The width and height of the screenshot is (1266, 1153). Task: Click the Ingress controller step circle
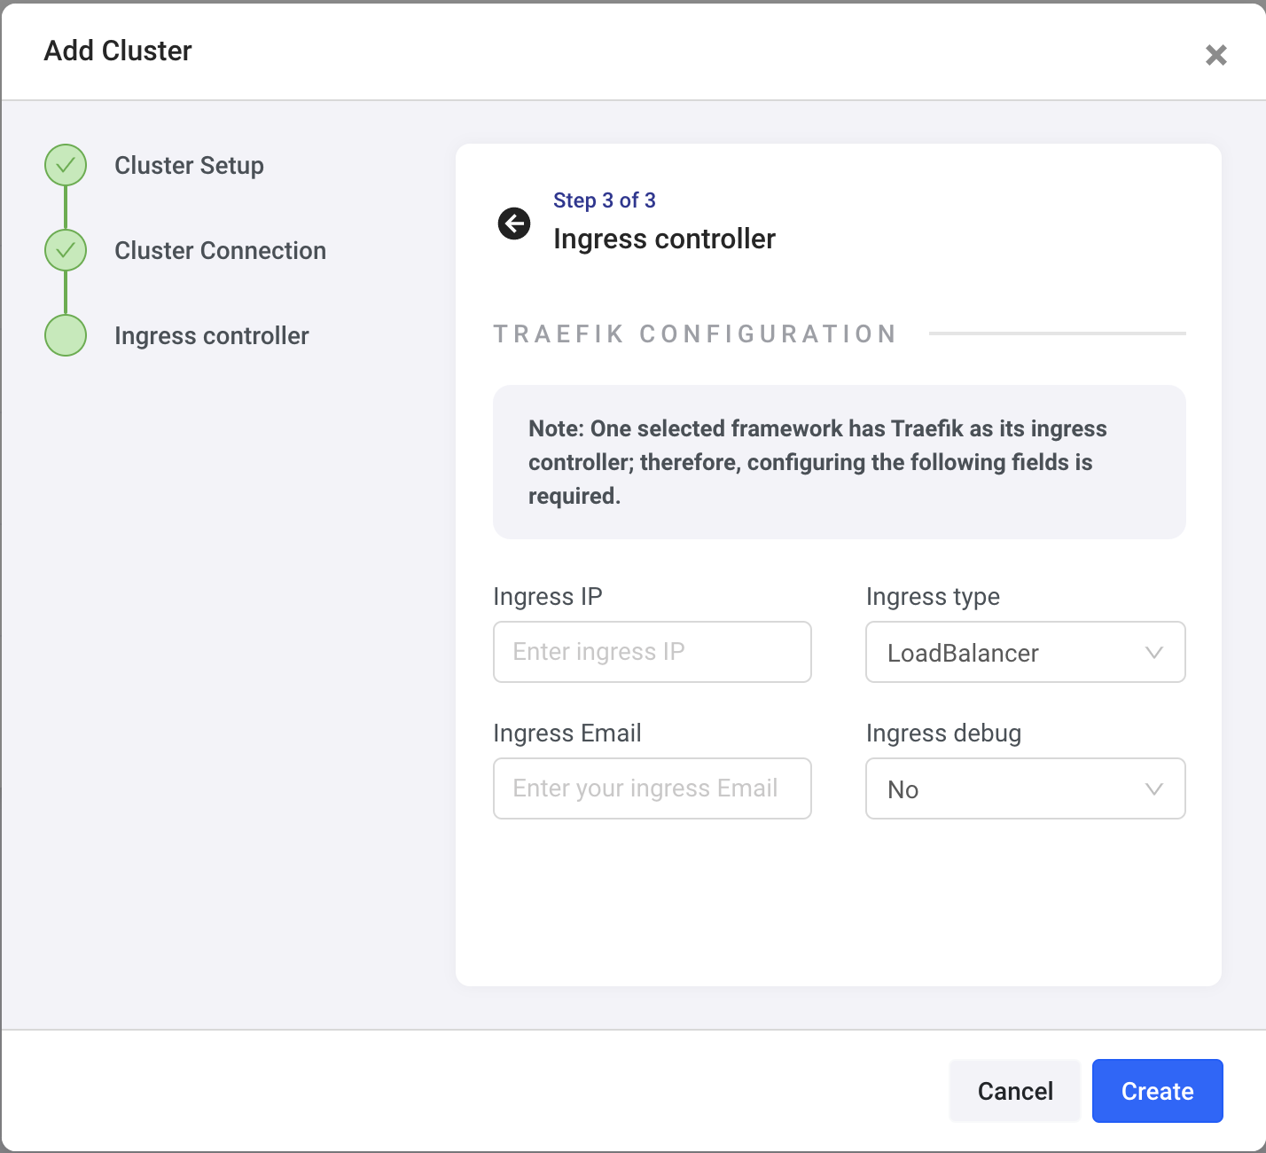[66, 335]
